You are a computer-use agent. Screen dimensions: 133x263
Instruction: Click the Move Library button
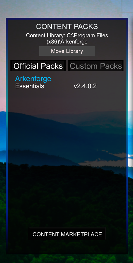(x=67, y=51)
